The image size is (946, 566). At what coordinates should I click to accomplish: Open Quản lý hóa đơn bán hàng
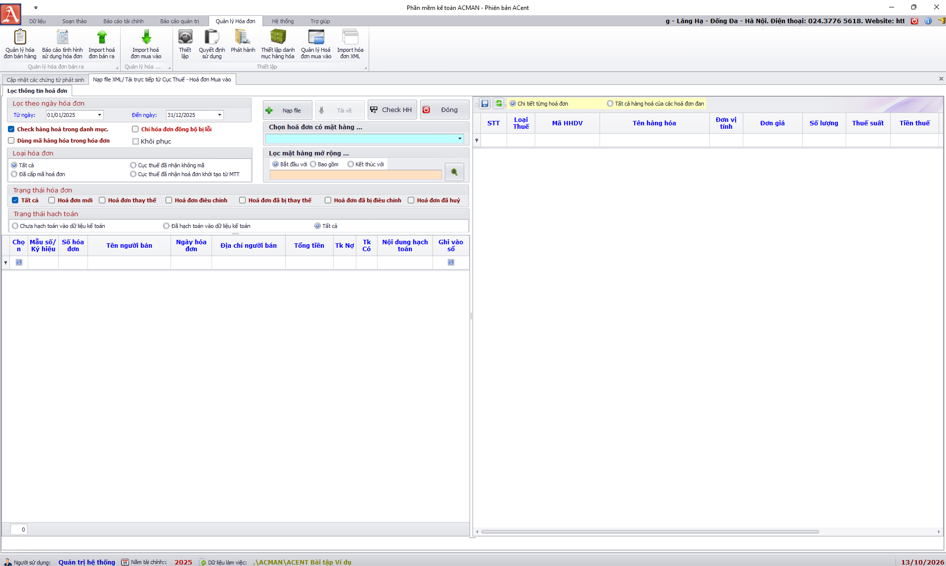20,44
